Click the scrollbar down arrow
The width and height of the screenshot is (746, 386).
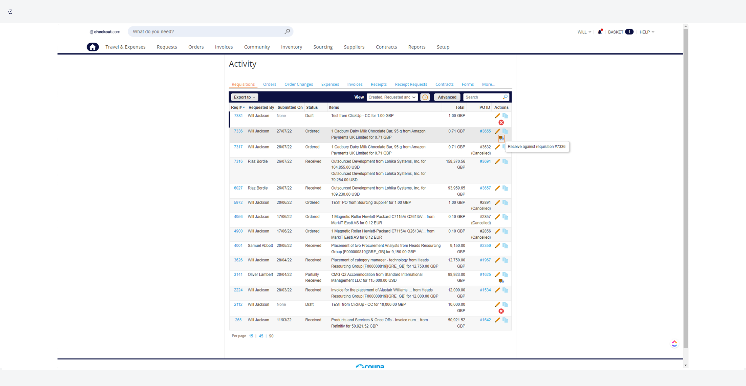(686, 365)
